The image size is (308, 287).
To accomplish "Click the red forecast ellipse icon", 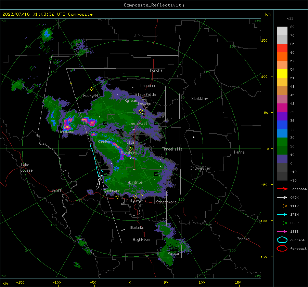I will [282, 248].
